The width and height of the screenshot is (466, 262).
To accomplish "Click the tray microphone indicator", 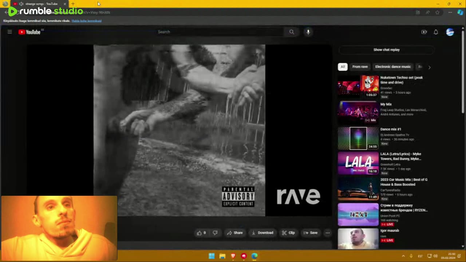I will coord(411,256).
